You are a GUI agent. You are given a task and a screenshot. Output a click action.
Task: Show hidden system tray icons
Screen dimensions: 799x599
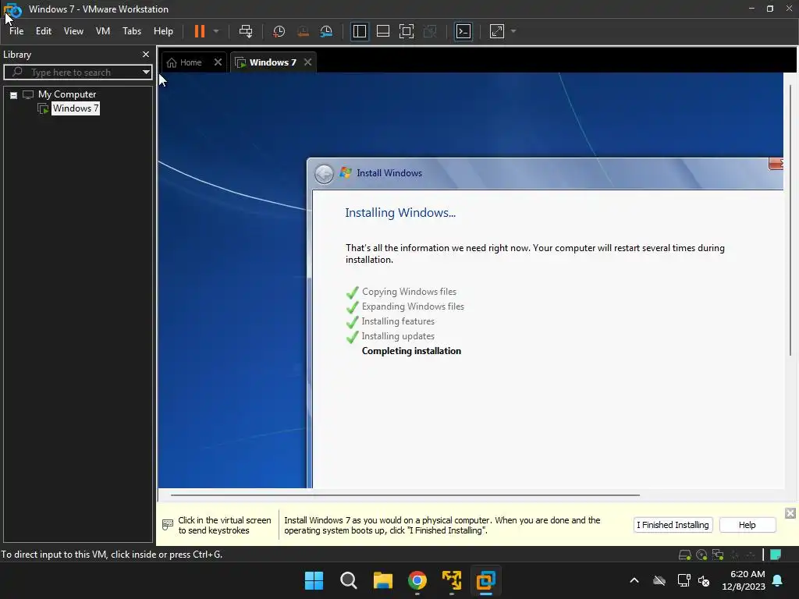(x=634, y=580)
